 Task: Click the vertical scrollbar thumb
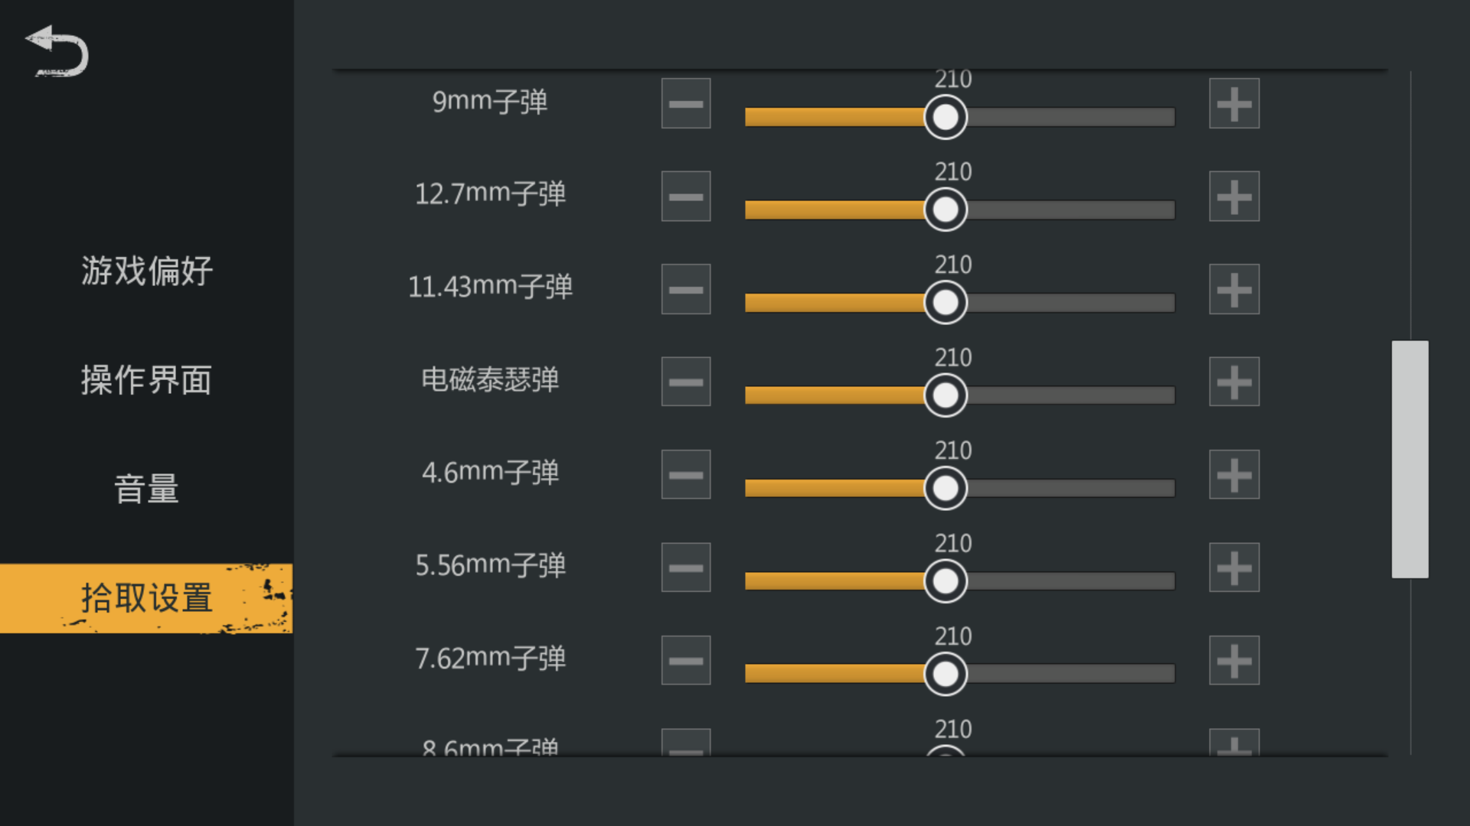pos(1410,459)
